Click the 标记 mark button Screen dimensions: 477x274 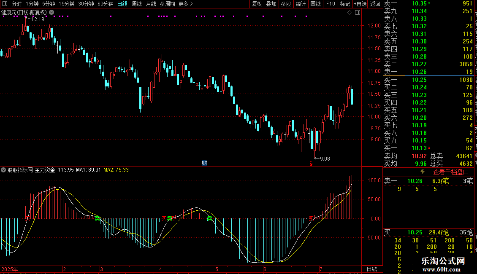tap(345, 4)
